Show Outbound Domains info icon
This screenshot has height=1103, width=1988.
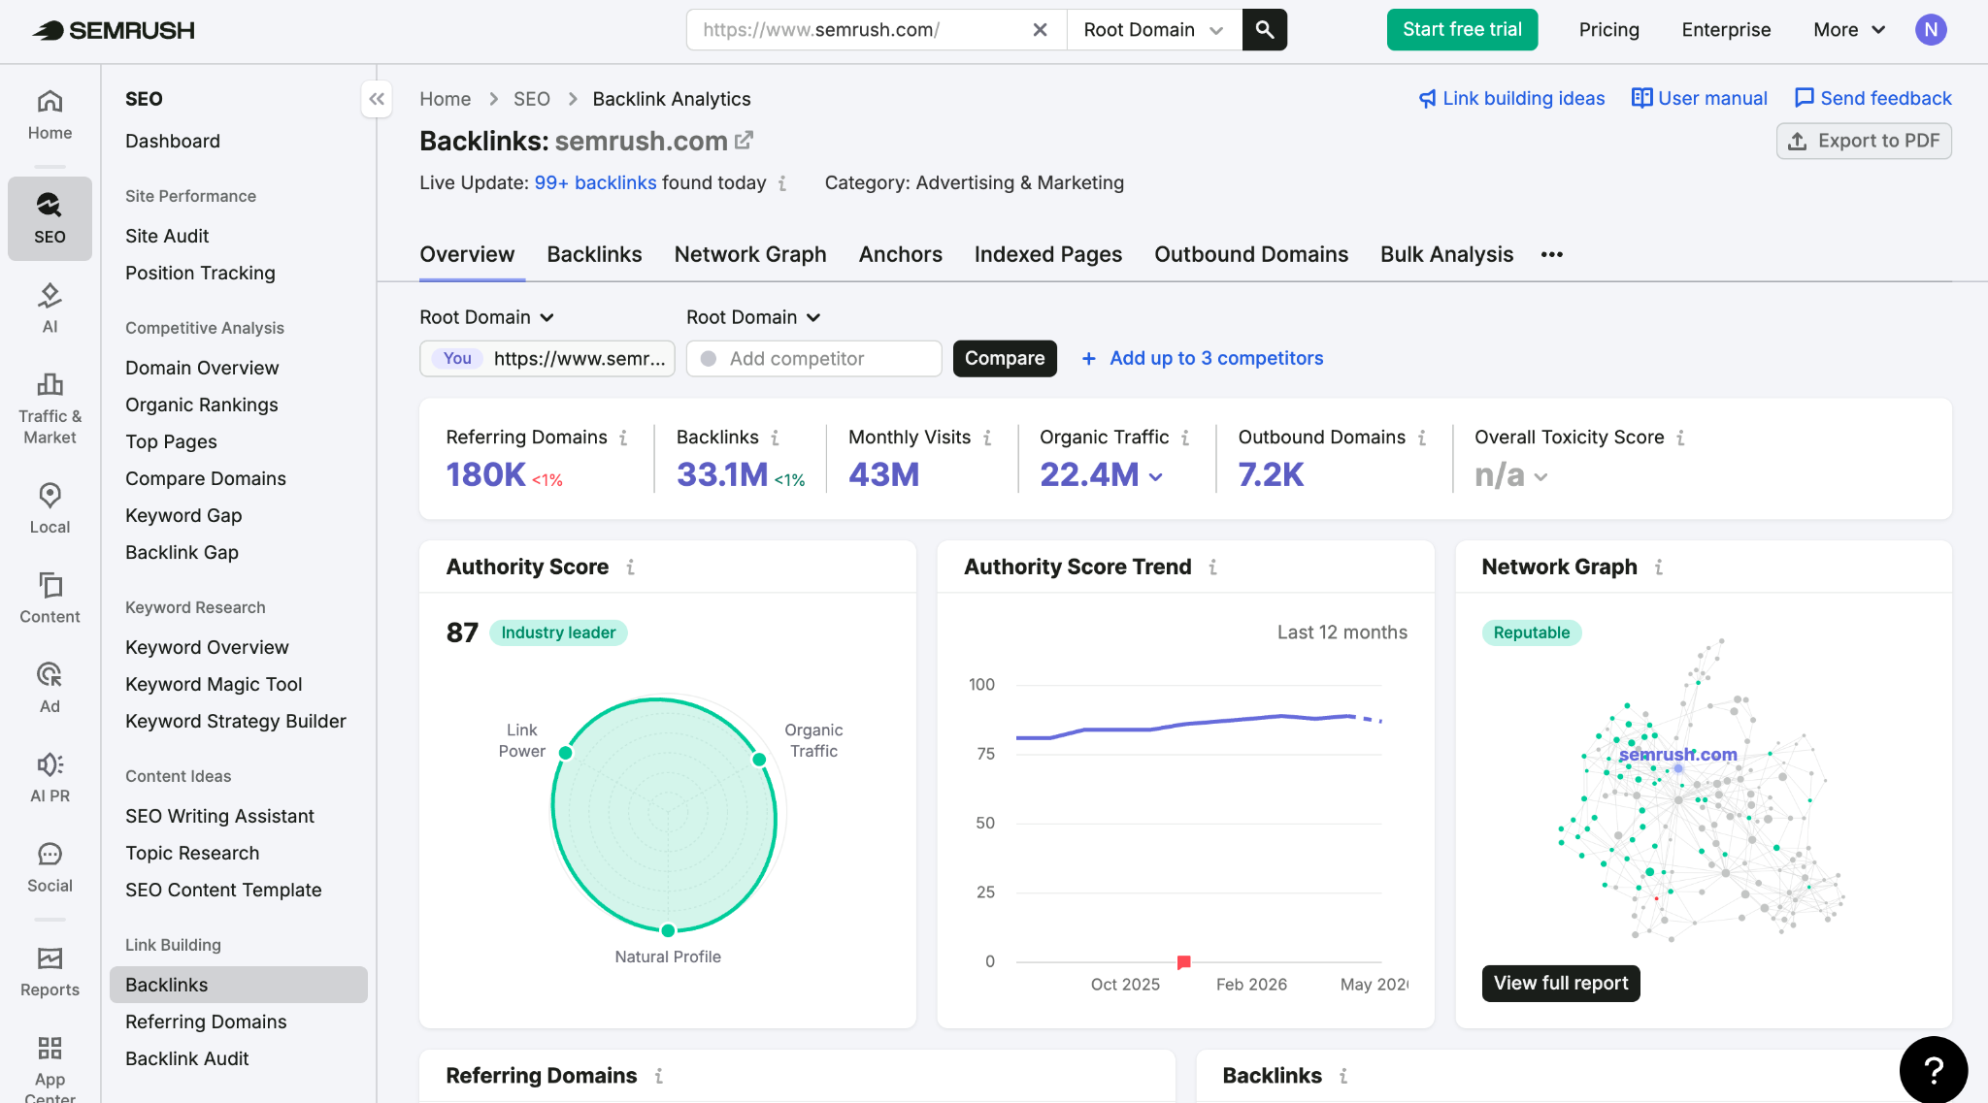click(x=1422, y=438)
